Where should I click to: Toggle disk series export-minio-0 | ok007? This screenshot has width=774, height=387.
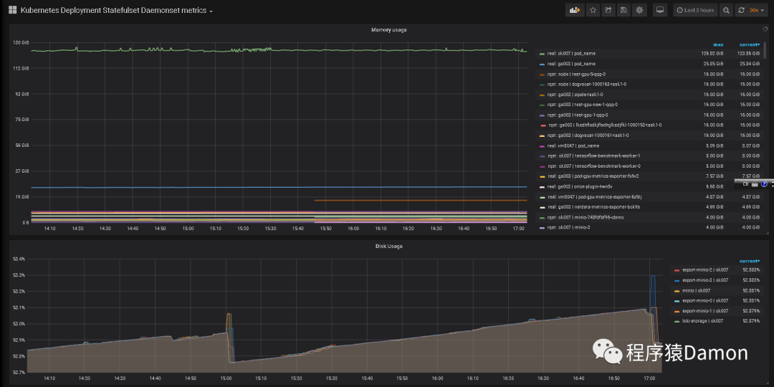[x=705, y=300]
